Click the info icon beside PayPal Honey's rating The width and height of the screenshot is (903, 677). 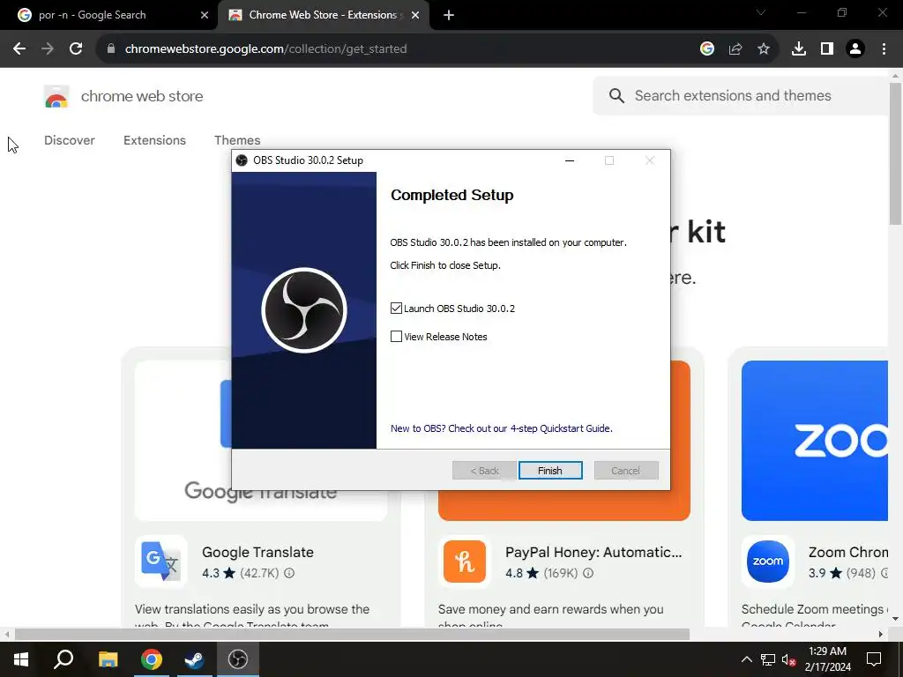coord(588,573)
